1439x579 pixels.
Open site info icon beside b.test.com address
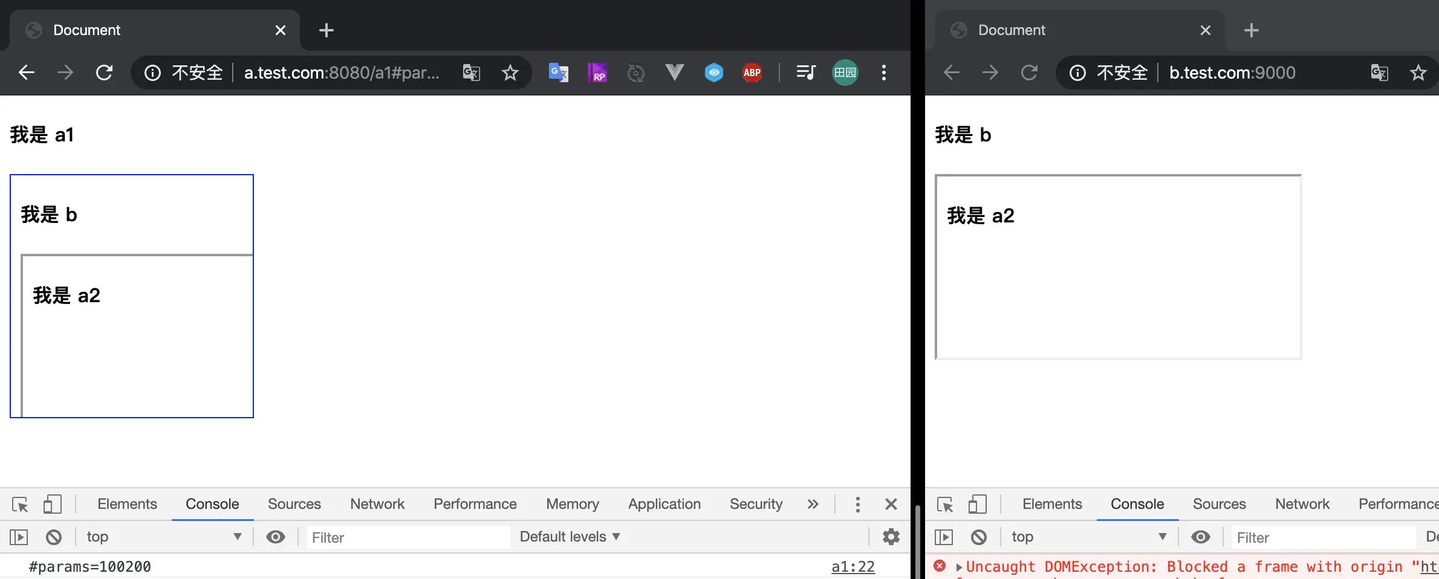(1077, 73)
